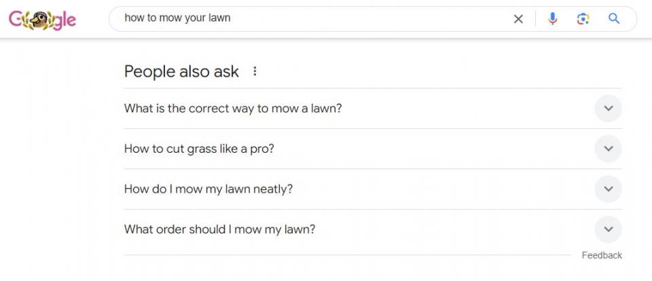The height and width of the screenshot is (281, 652).
Task: Open "What order should I mow my lawn?" question
Action: tap(219, 229)
